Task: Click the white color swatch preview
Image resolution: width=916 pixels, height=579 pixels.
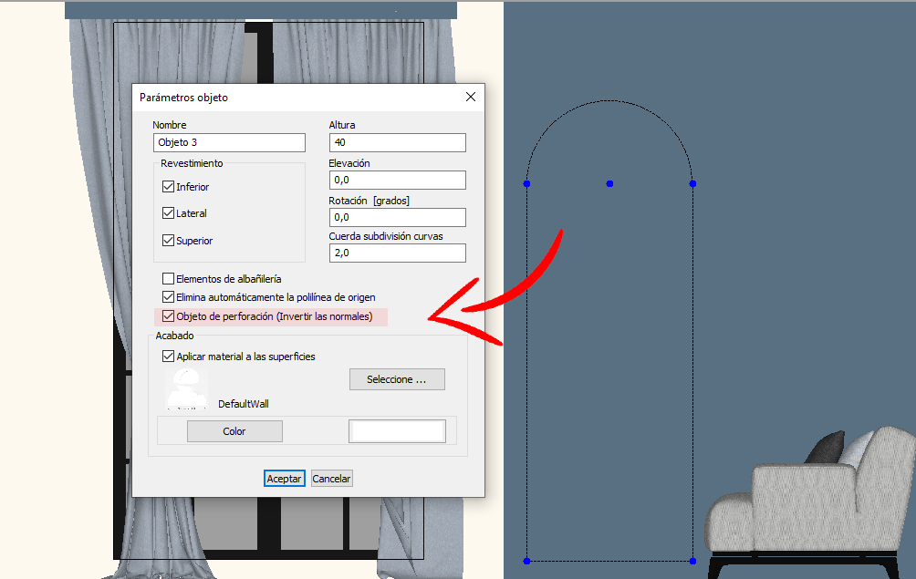Action: click(397, 431)
